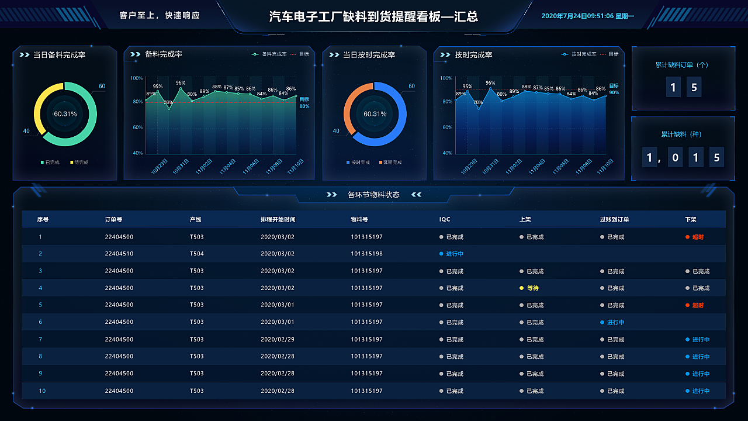The image size is (748, 421).
Task: Toggle the 目标 legend in the 按时完成率 chart
Action: coord(610,54)
